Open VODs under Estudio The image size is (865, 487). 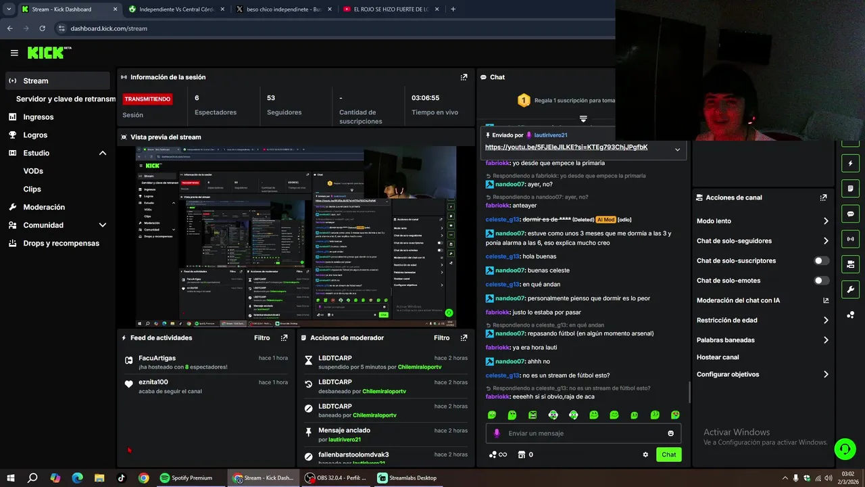click(33, 171)
